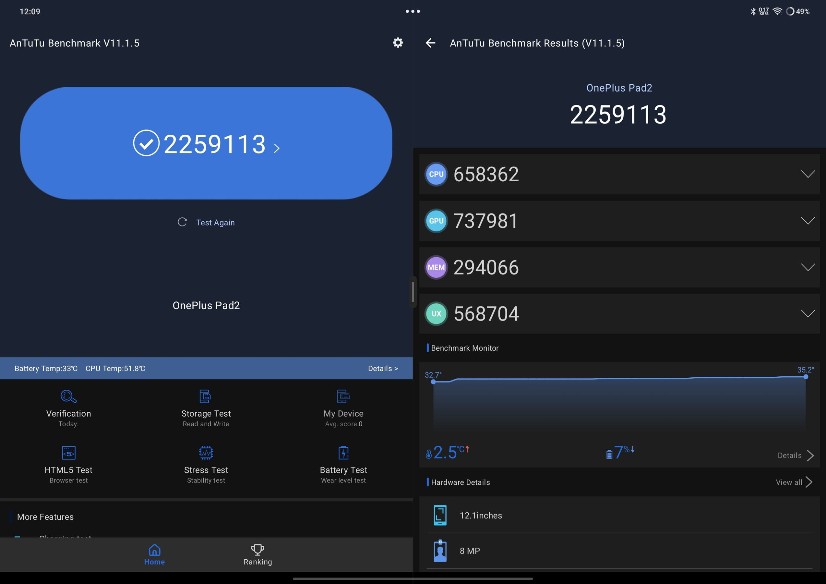Tap the Test Again refresh icon

[x=182, y=222]
